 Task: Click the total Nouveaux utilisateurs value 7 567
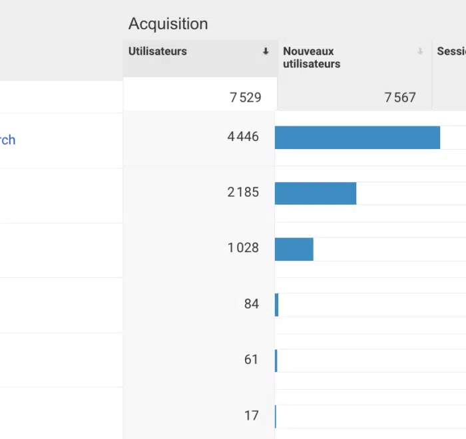[399, 97]
